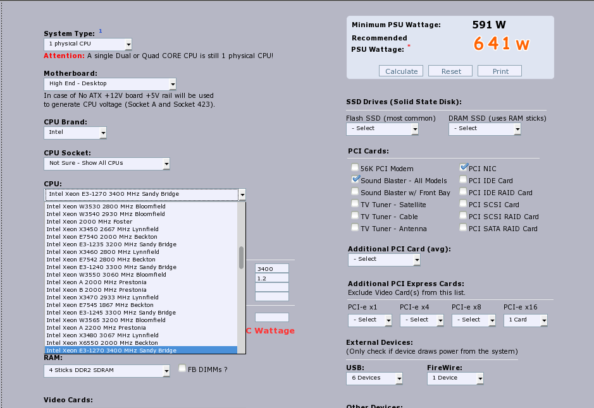This screenshot has height=408, width=594.
Task: Select Intel Xeon W3550 3060 MHz Bloomfield
Action: 141,275
